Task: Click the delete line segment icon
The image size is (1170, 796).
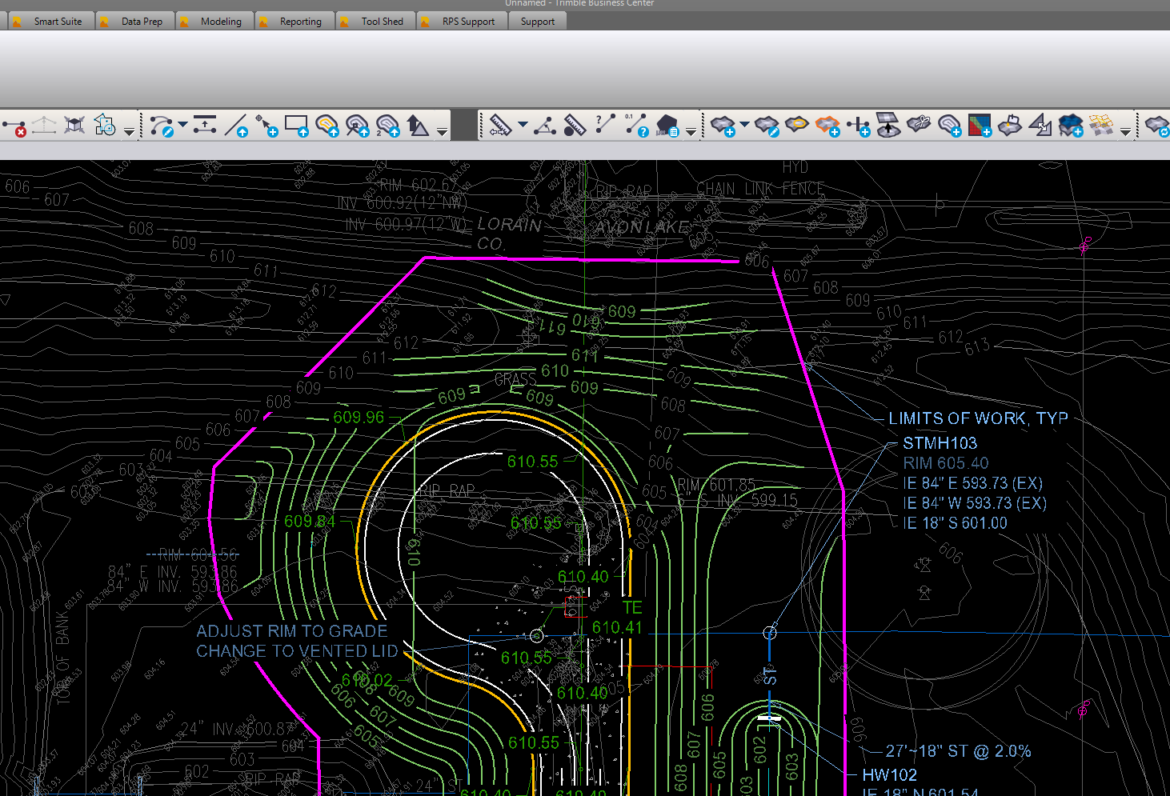Action: [x=14, y=126]
